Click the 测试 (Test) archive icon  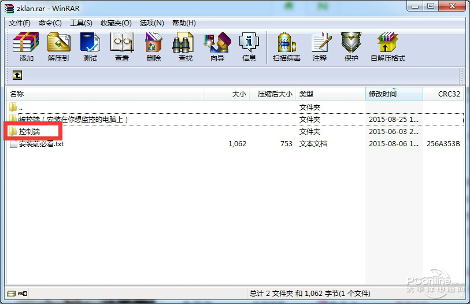coord(90,42)
